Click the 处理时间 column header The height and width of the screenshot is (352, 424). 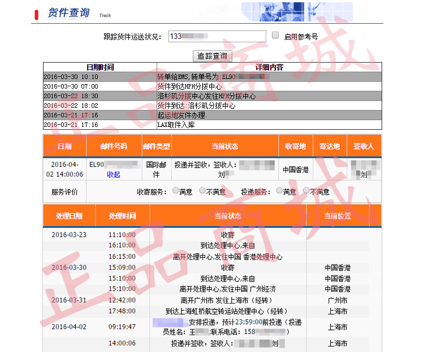coord(123,216)
